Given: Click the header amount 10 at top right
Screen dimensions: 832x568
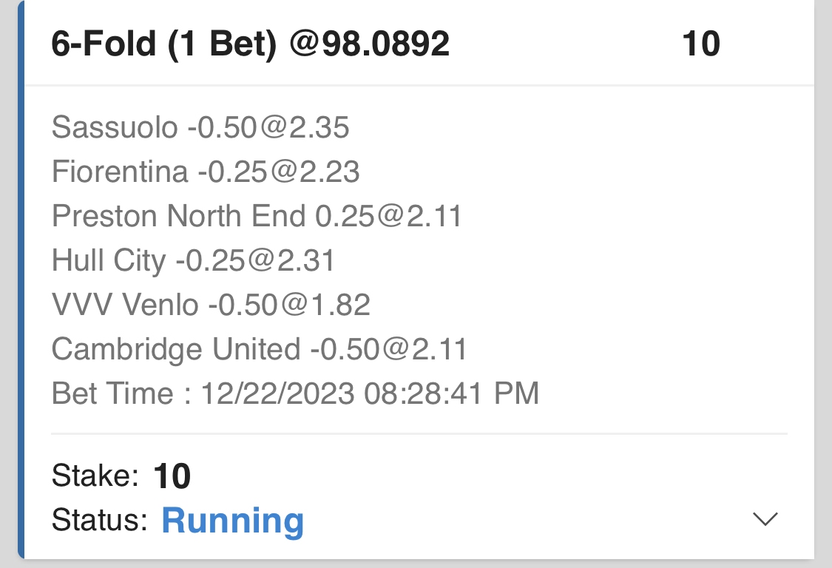Looking at the screenshot, I should pos(700,45).
